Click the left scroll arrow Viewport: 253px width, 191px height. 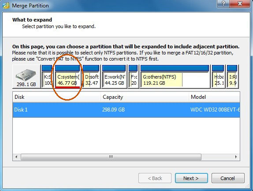(16, 157)
